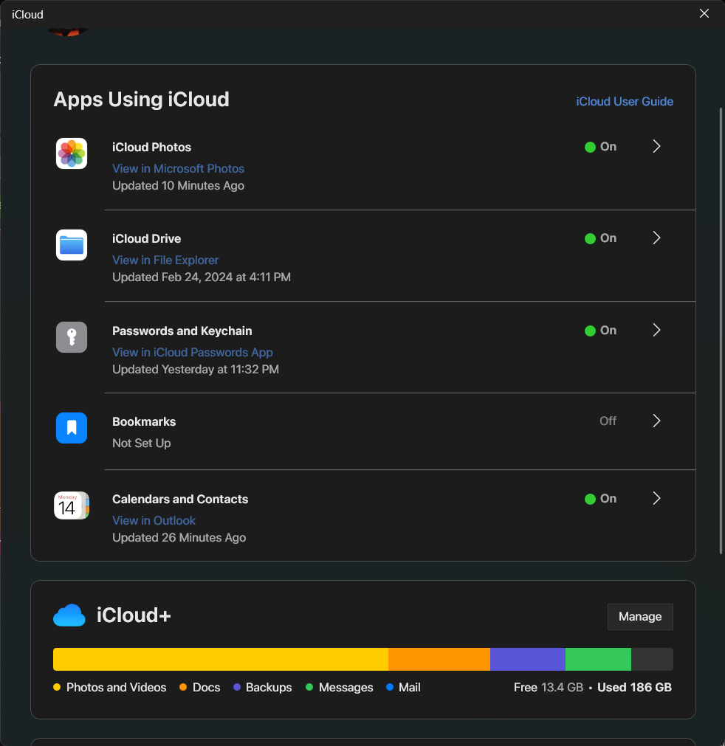Click the iCloud Photos pinwheel icon
The height and width of the screenshot is (746, 725).
click(x=72, y=153)
